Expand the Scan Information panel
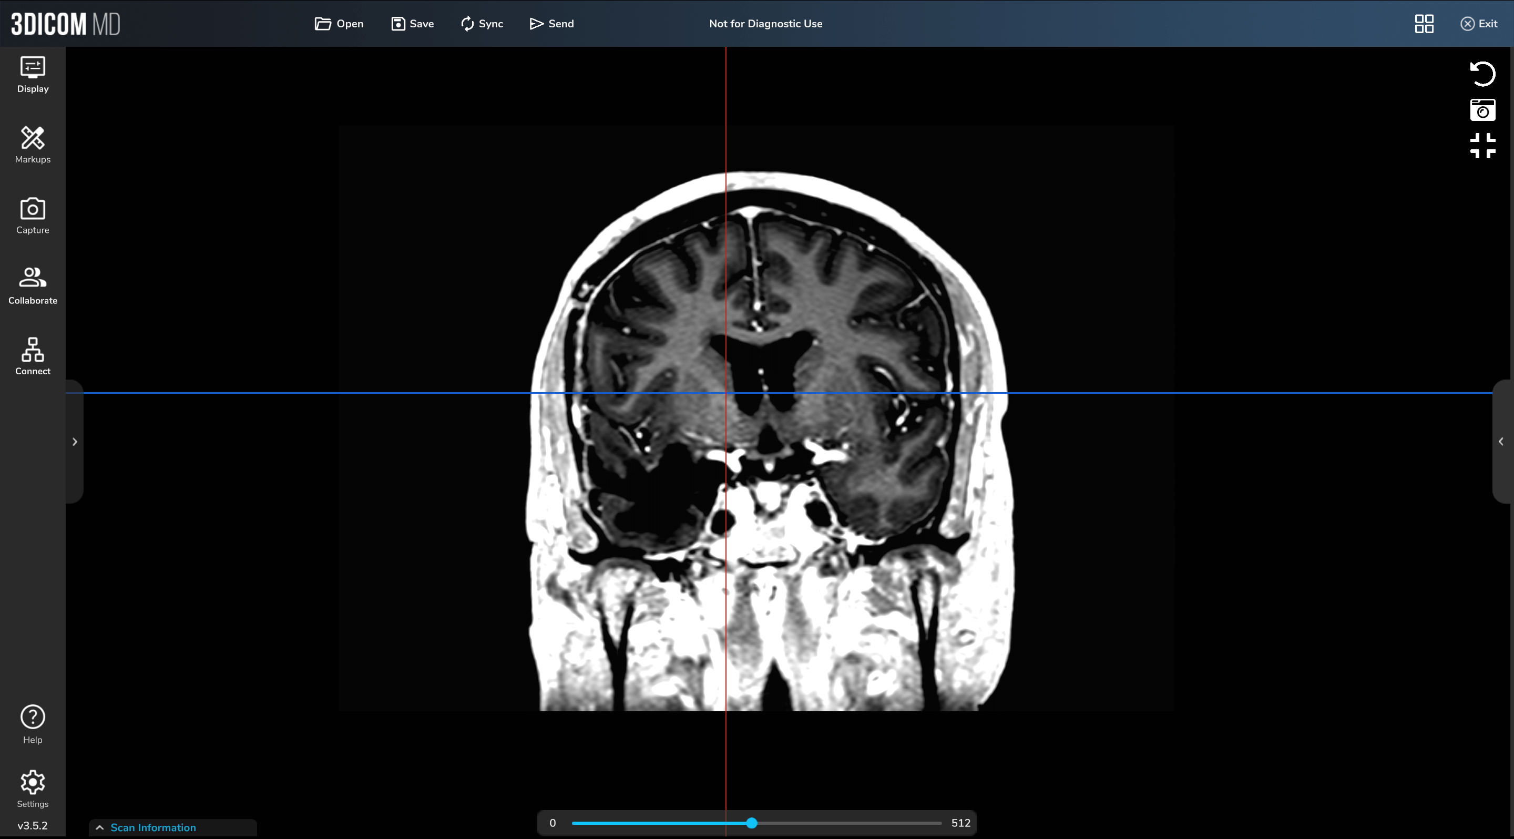The height and width of the screenshot is (839, 1514). coord(173,827)
